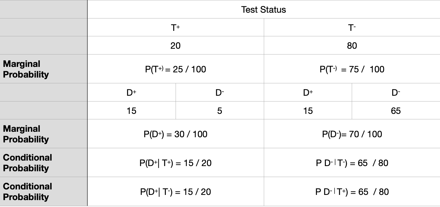Select the T+ column header cell
Viewport: 440px width, 207px height.
[175, 28]
